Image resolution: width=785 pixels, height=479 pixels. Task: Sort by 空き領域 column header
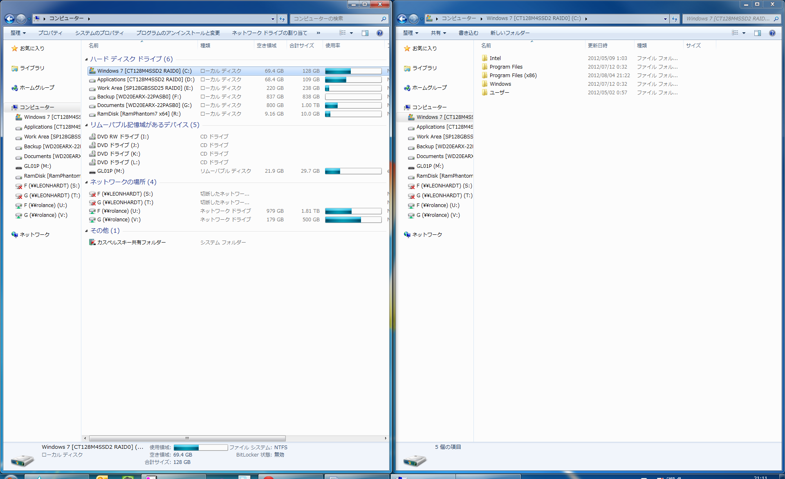[x=270, y=45]
